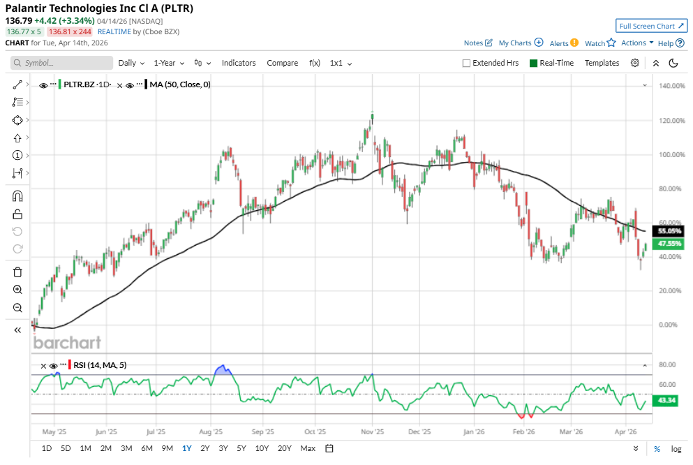Toggle the Real-Time checkbox
Image resolution: width=693 pixels, height=465 pixels.
[x=534, y=63]
